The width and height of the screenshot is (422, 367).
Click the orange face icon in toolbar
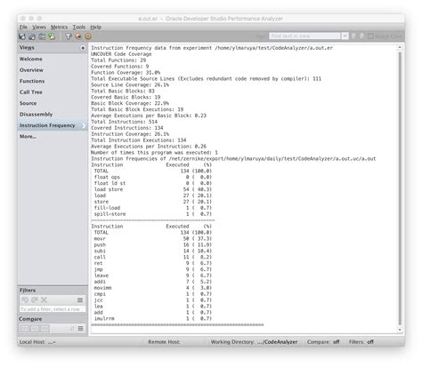click(x=88, y=36)
